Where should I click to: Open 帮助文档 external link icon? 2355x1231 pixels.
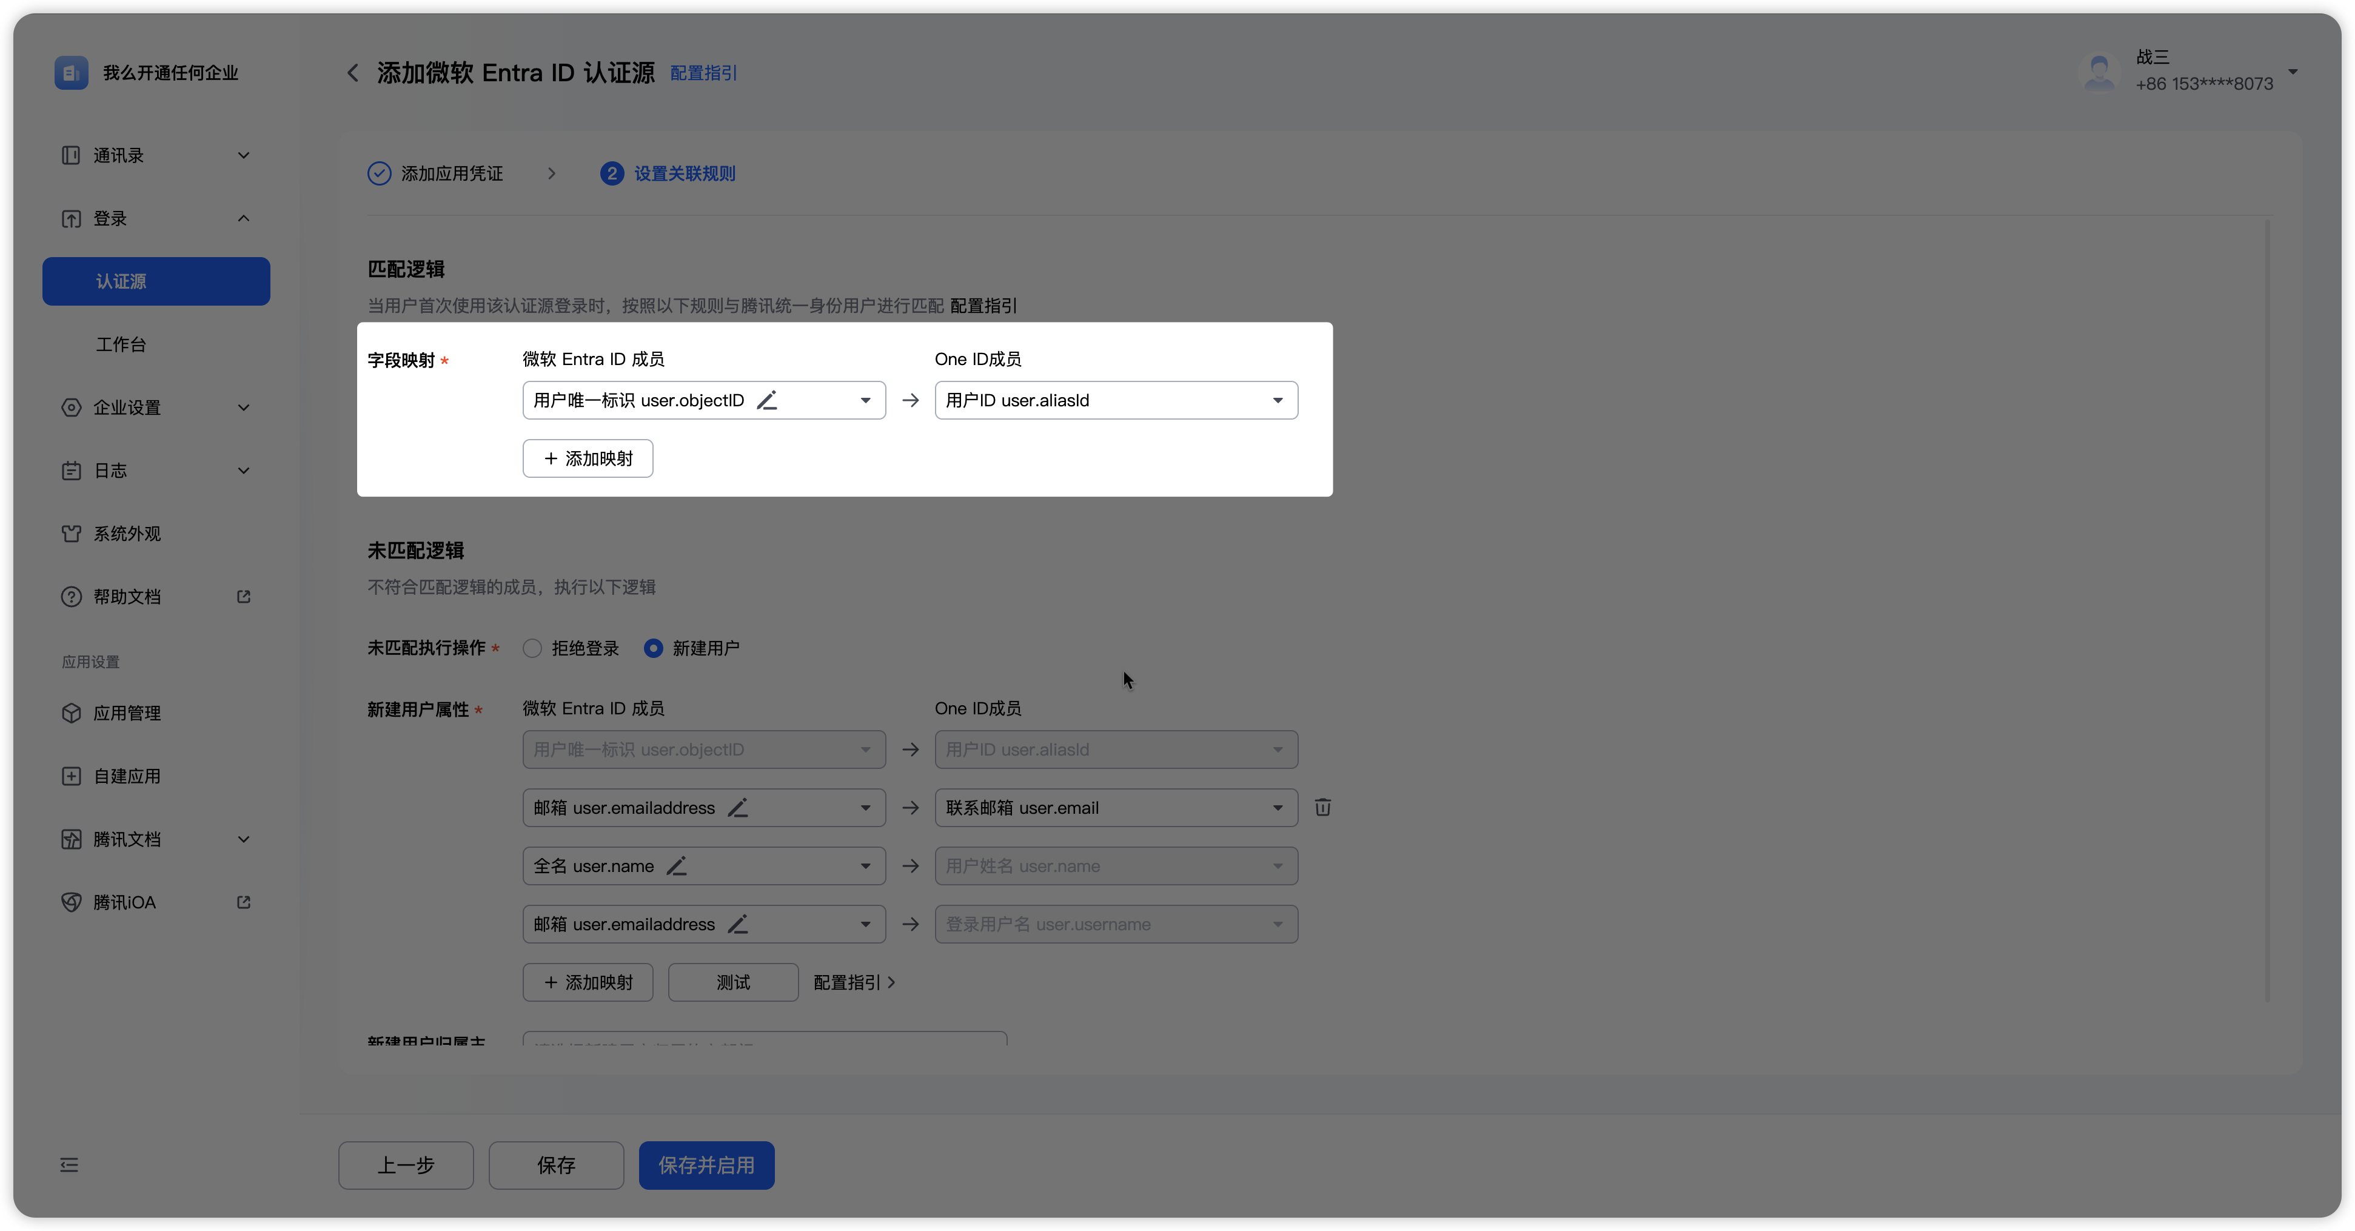(243, 597)
